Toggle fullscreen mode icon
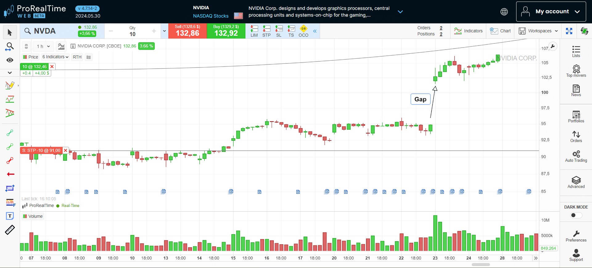Viewport: 592px width, 268px height. 569,31
